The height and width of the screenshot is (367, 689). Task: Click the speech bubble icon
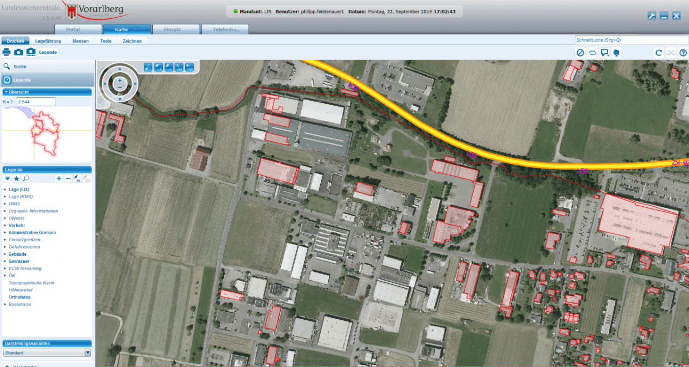[x=604, y=53]
